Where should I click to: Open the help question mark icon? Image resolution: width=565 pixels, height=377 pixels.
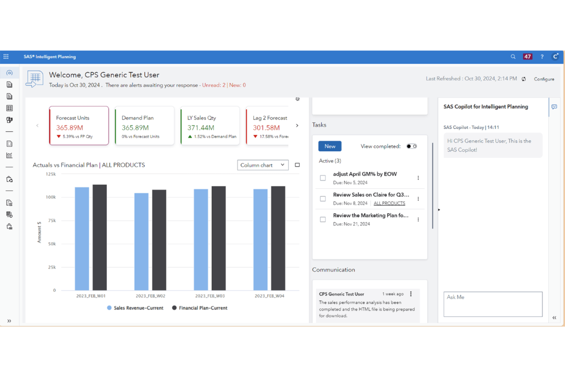click(542, 57)
